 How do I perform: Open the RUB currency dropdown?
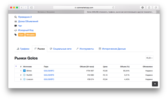[149, 58]
